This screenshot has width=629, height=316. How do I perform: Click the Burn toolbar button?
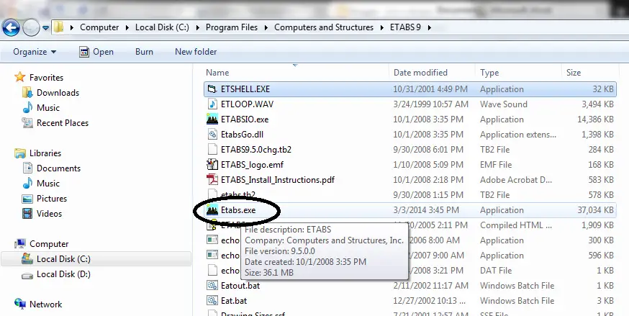tap(144, 52)
